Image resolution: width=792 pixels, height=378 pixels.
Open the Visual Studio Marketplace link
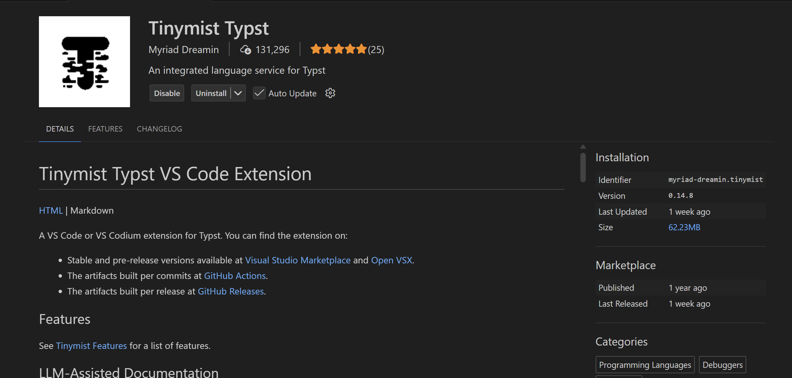(x=298, y=260)
